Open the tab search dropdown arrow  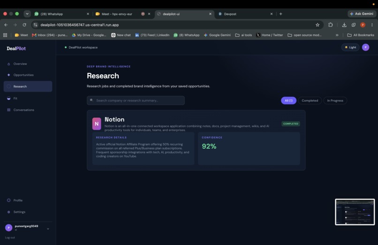[27, 14]
